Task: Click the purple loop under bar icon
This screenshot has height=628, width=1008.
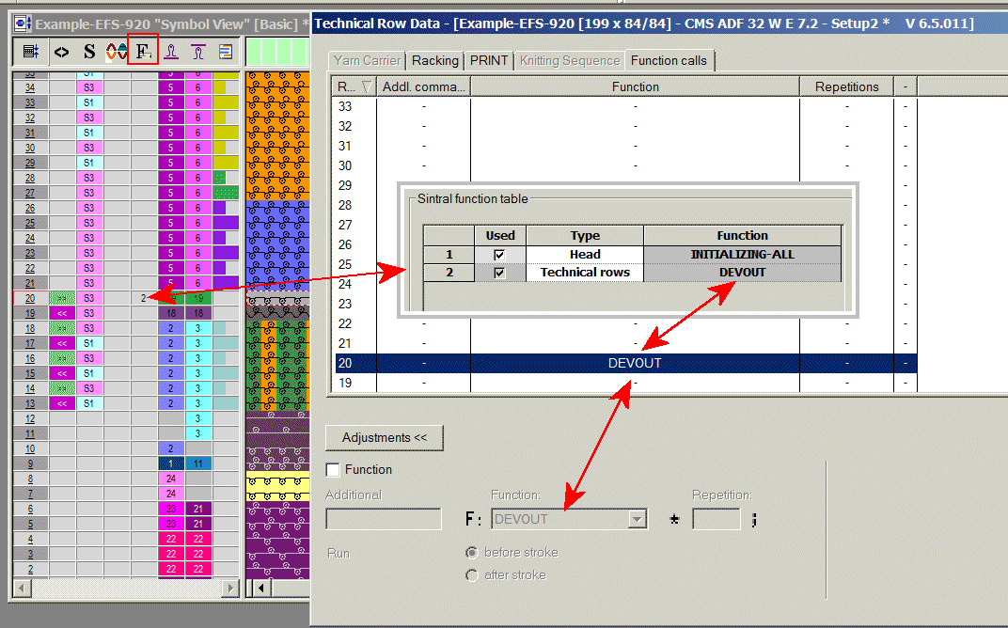Action: 198,52
